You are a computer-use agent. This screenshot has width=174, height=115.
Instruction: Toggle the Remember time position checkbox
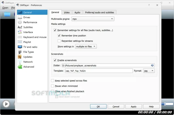(59, 35)
